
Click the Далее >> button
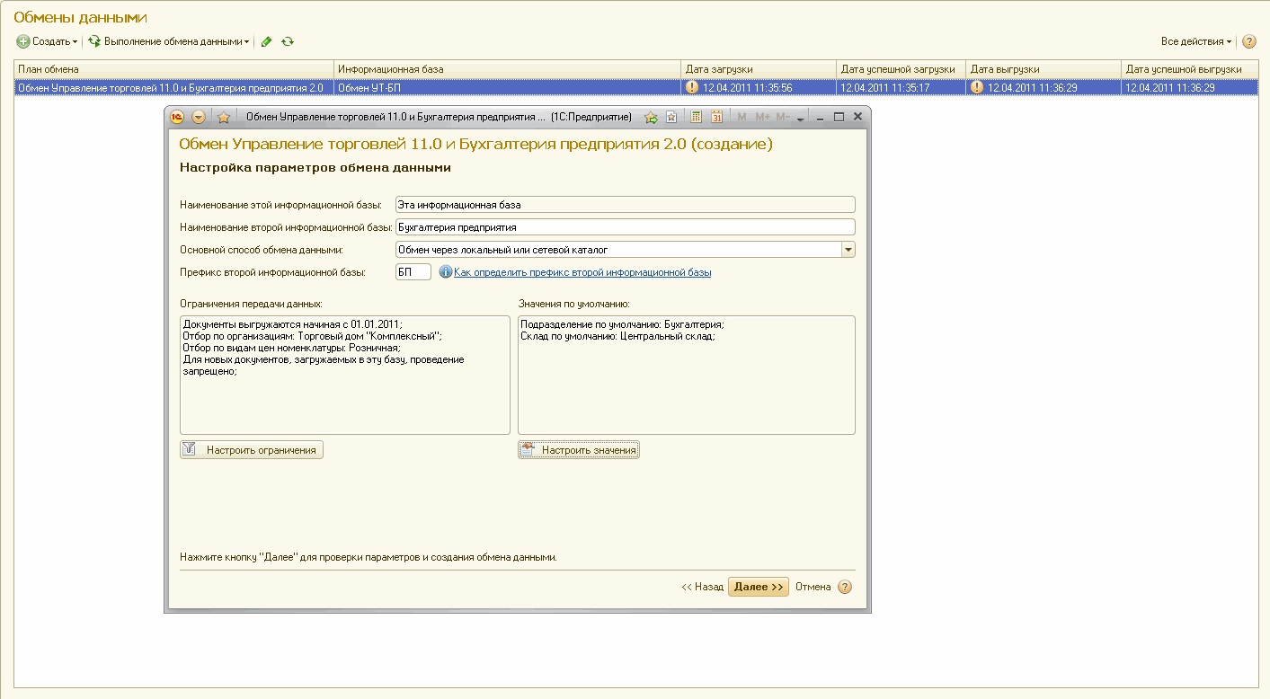coord(759,587)
